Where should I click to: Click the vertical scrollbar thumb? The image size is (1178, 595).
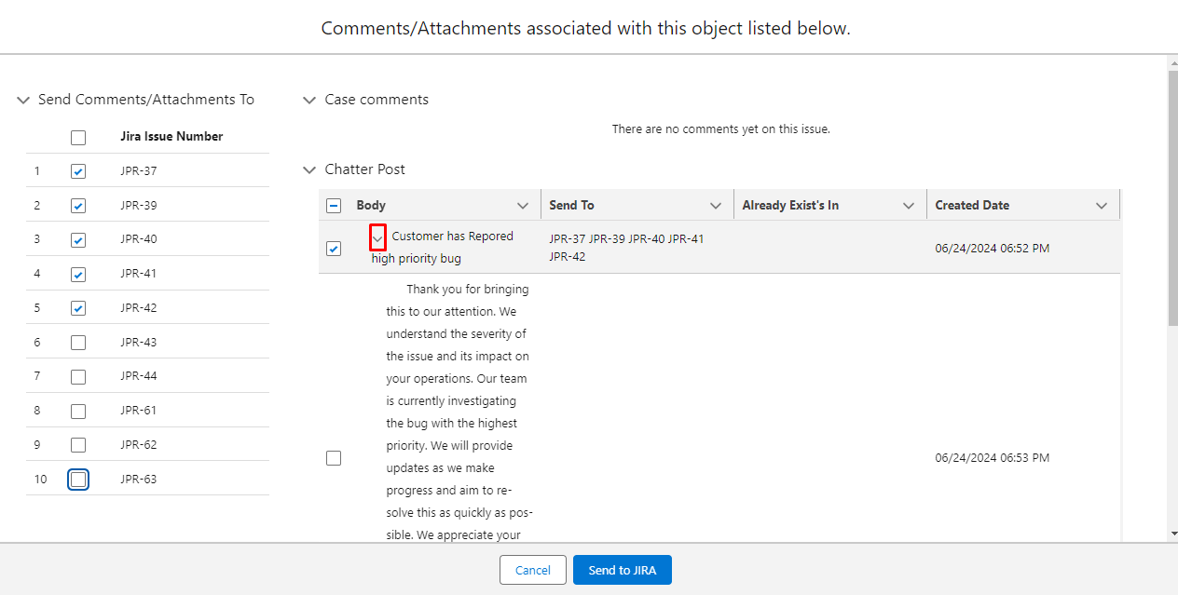click(x=1172, y=197)
